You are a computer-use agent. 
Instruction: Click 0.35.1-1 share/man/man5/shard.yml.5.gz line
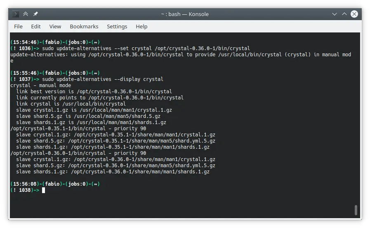tap(115, 141)
